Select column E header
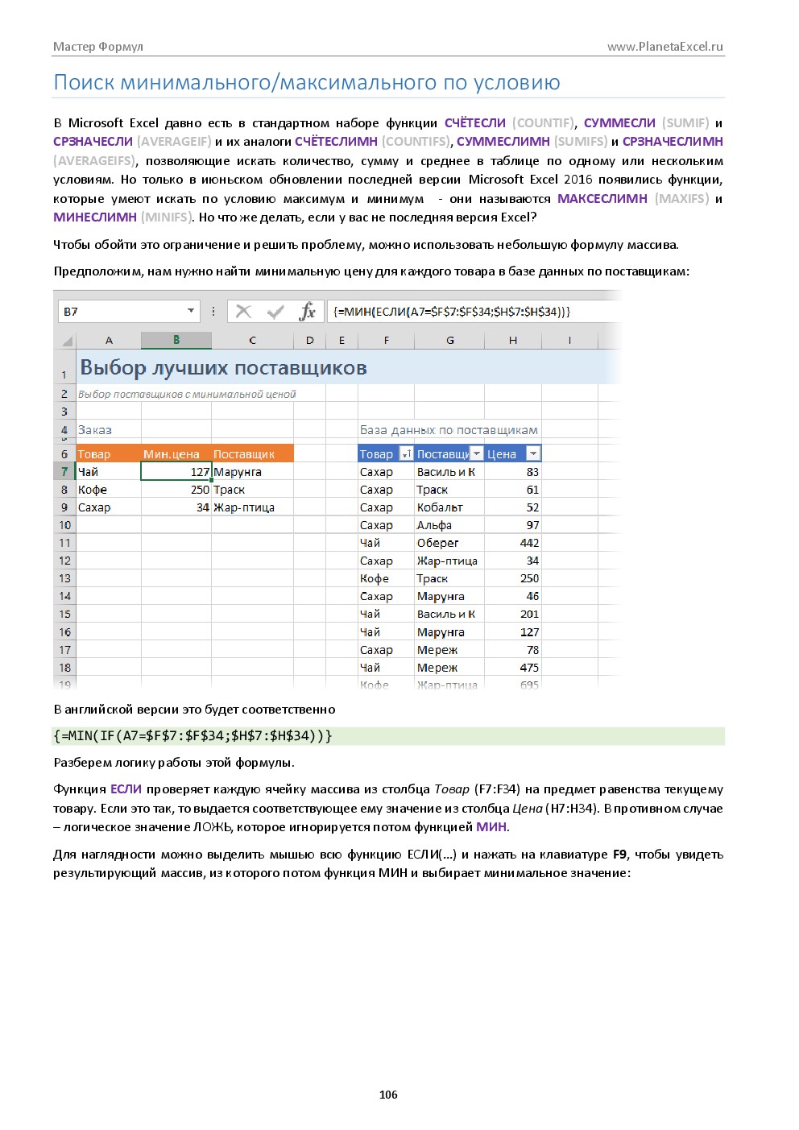This screenshot has height=1130, width=799. pyautogui.click(x=342, y=340)
